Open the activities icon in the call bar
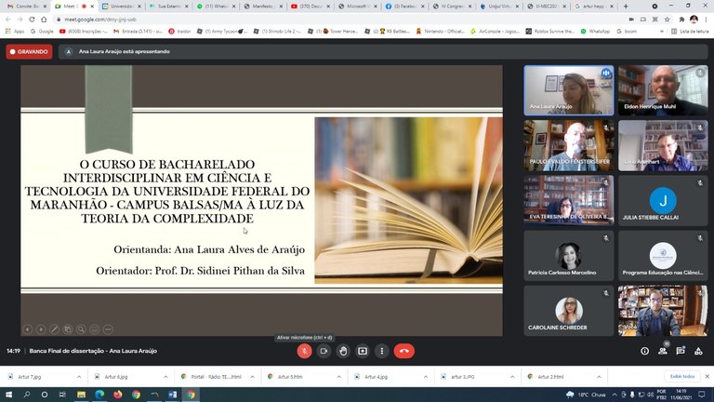The height and width of the screenshot is (402, 714). pos(699,351)
